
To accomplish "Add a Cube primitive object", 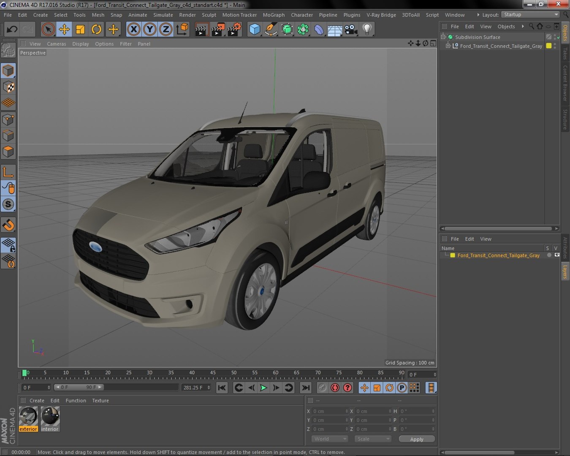I will tap(255, 29).
